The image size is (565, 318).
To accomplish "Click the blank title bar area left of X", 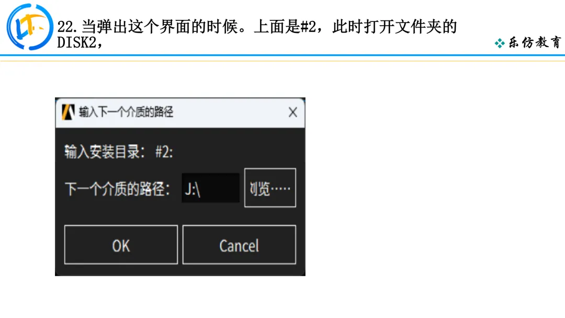I will pyautogui.click(x=231, y=112).
